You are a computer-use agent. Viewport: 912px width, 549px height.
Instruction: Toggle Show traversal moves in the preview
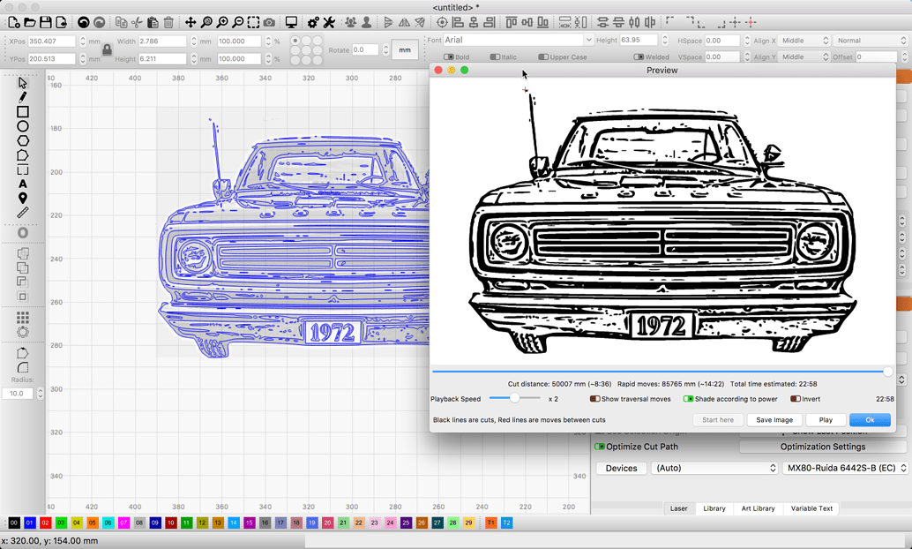coord(594,399)
